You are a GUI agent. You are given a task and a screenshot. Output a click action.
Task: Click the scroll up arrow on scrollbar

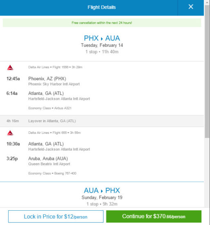(207, 2)
